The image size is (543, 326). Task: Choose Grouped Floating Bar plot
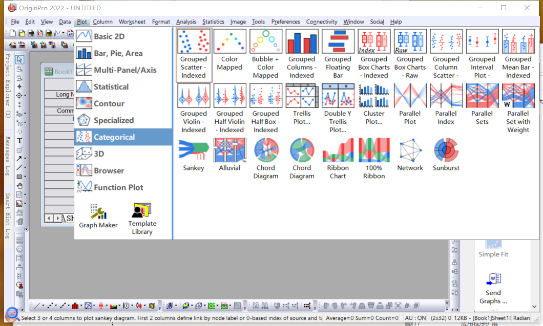(x=338, y=55)
